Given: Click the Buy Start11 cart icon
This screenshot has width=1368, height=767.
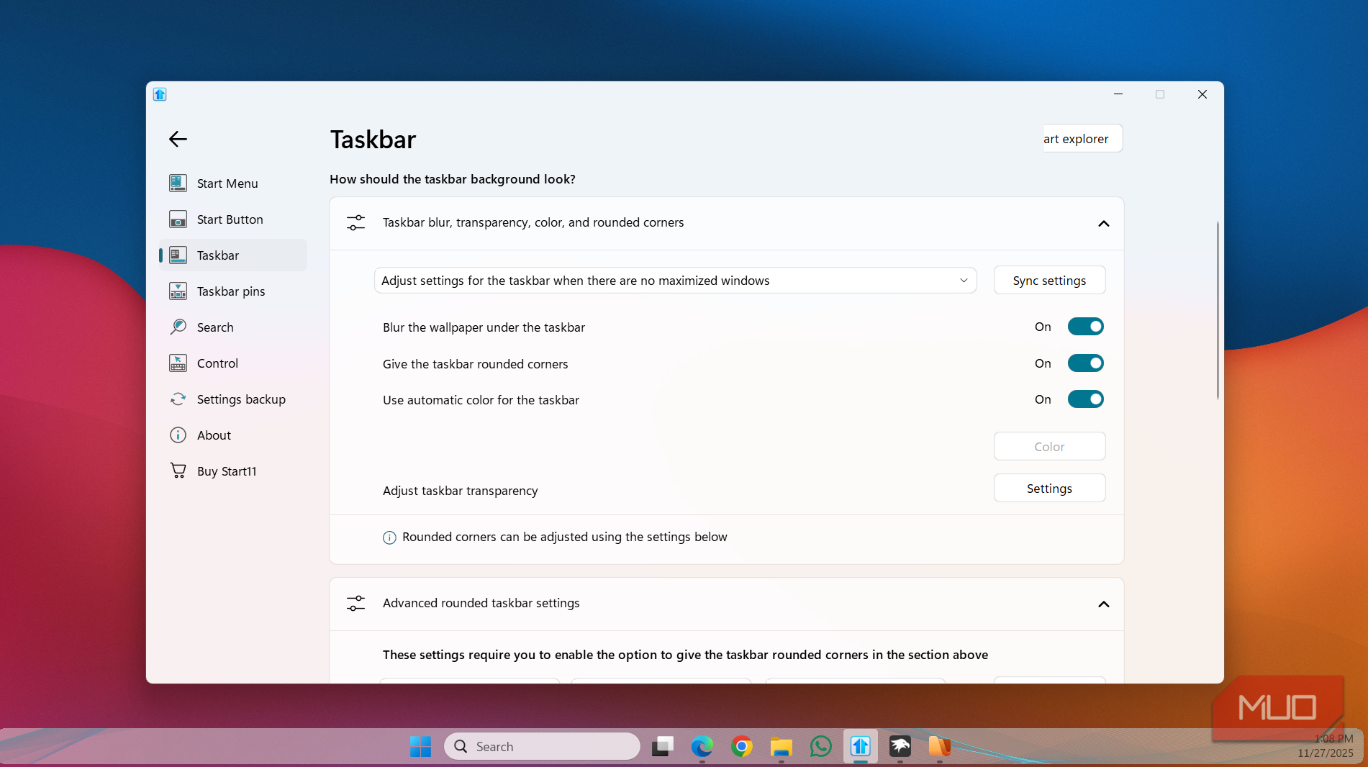Looking at the screenshot, I should coord(178,471).
